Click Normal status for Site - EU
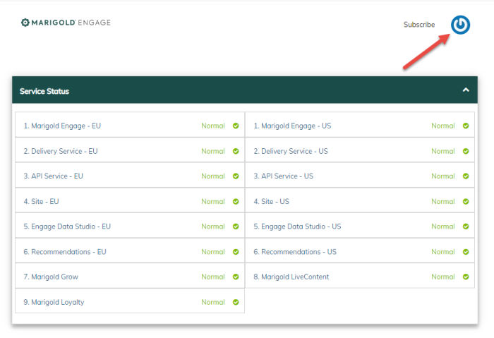 [x=212, y=202]
